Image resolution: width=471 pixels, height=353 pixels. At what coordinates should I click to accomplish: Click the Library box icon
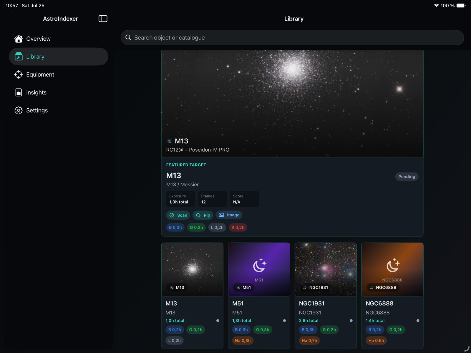click(19, 57)
